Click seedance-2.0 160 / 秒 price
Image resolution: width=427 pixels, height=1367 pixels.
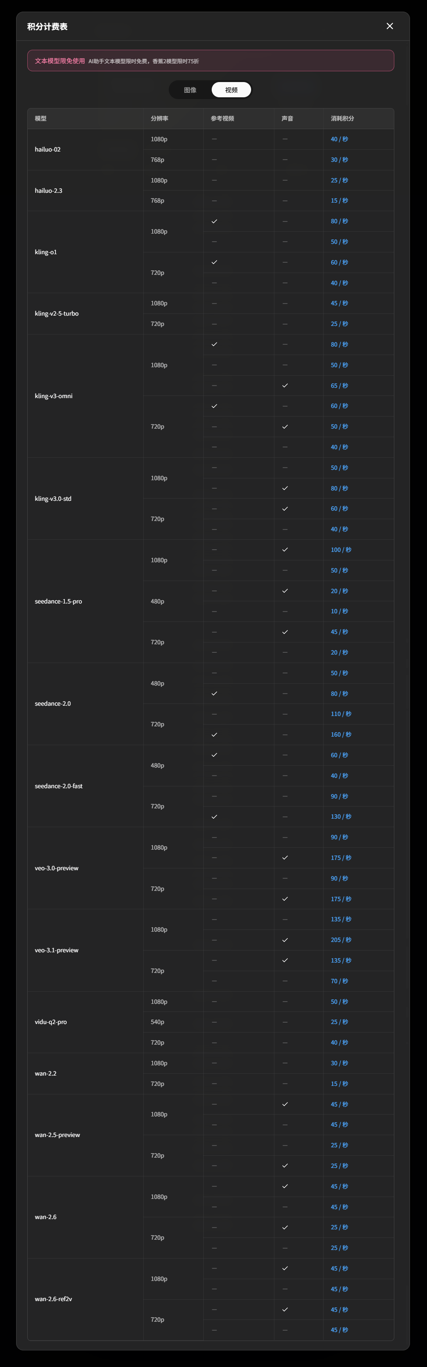[341, 734]
